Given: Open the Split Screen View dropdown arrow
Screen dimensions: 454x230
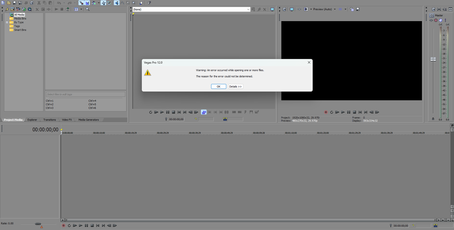Looking at the screenshot, I should pos(311,9).
